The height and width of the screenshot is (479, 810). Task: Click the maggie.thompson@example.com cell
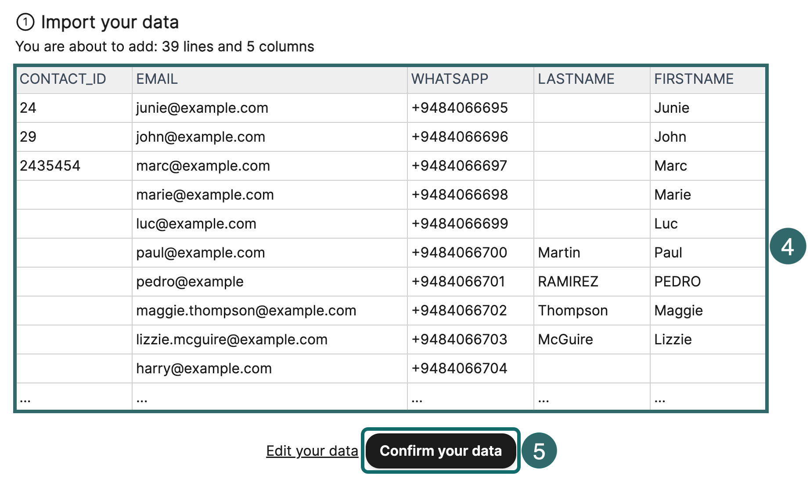click(x=246, y=311)
